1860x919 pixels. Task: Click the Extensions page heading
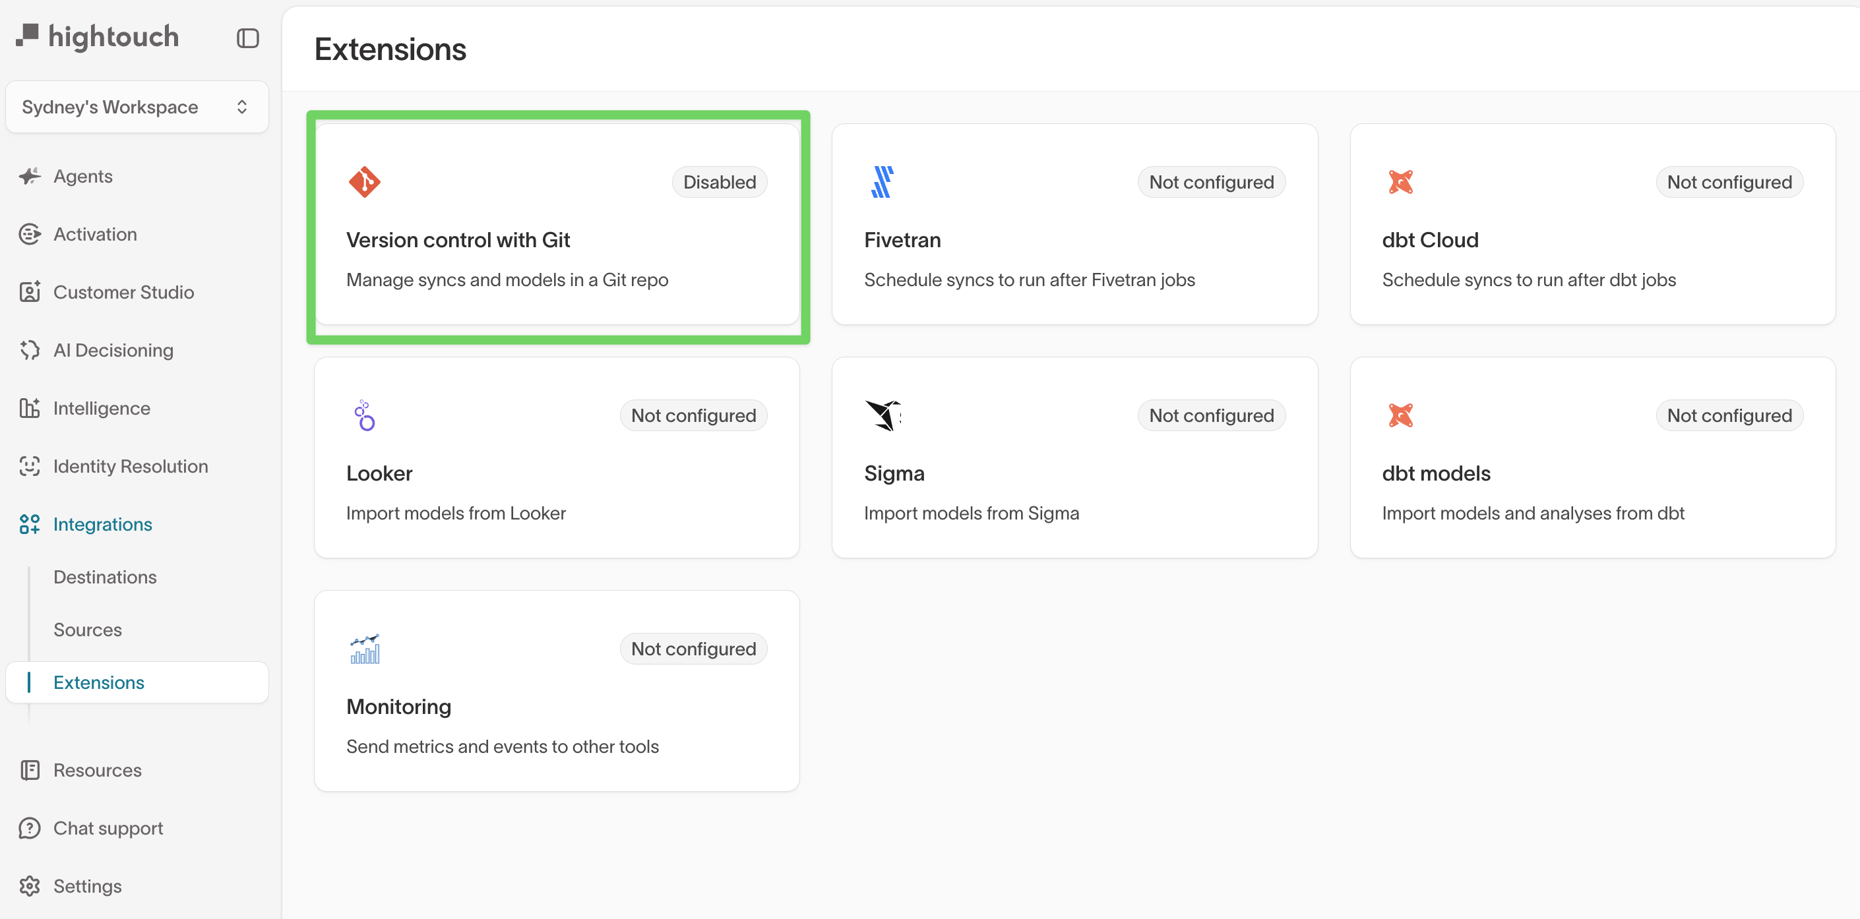pyautogui.click(x=390, y=49)
